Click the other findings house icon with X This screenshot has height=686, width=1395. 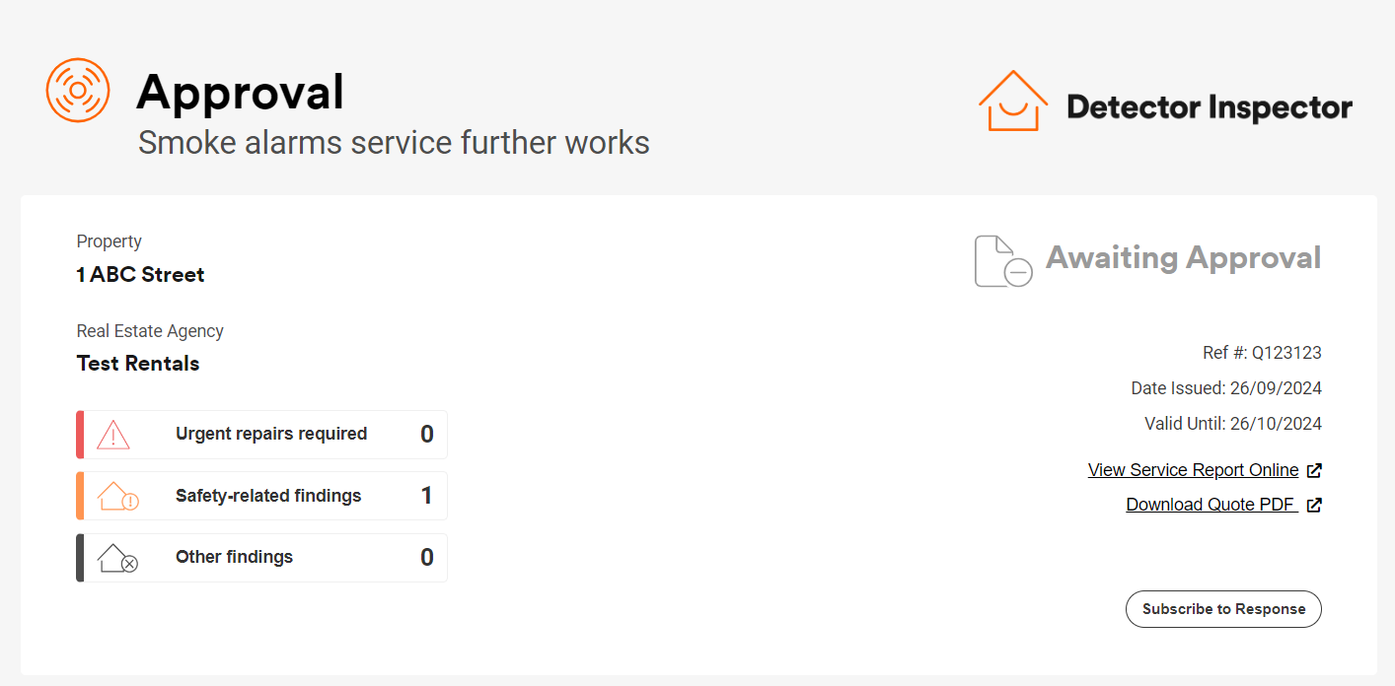pos(117,558)
